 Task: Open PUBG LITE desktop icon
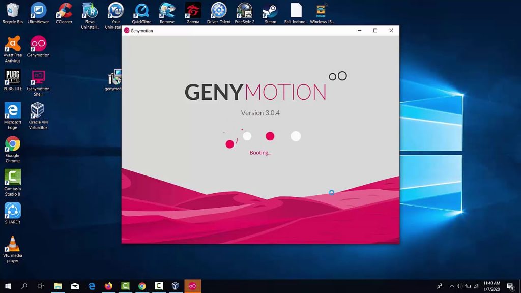point(13,78)
